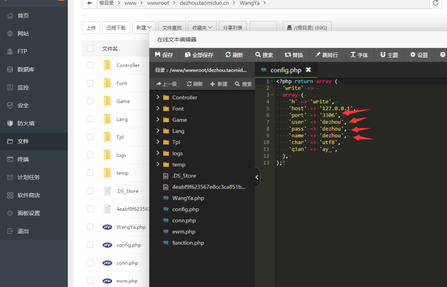Click the 上传 upload button
This screenshot has height=287, width=447.
(x=91, y=28)
